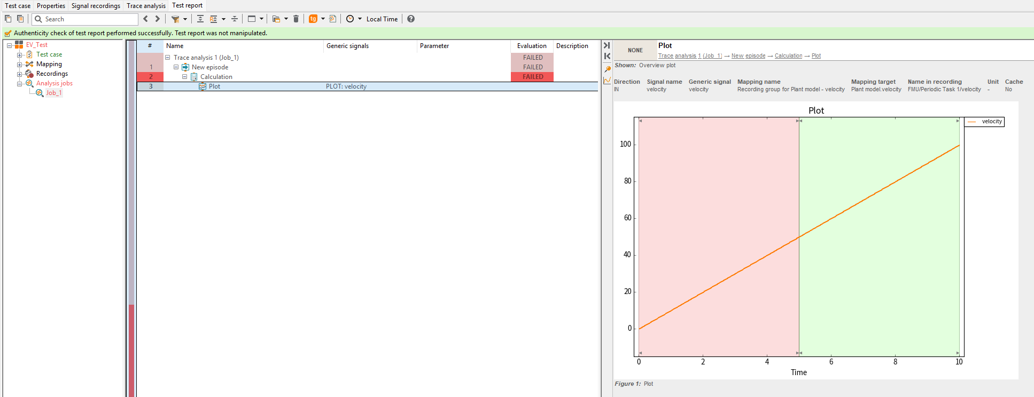Switch to the Test case tab
The height and width of the screenshot is (397, 1034).
coord(18,6)
